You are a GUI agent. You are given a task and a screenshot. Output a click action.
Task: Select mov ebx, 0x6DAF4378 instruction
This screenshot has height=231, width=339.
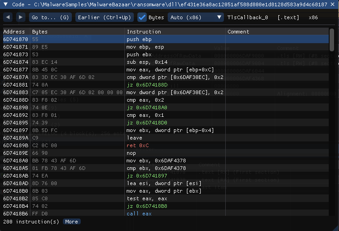[156, 161]
